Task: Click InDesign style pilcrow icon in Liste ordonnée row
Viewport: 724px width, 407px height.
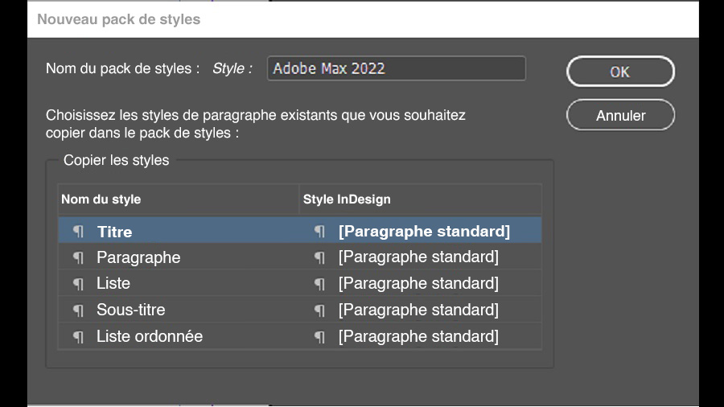Action: [320, 336]
